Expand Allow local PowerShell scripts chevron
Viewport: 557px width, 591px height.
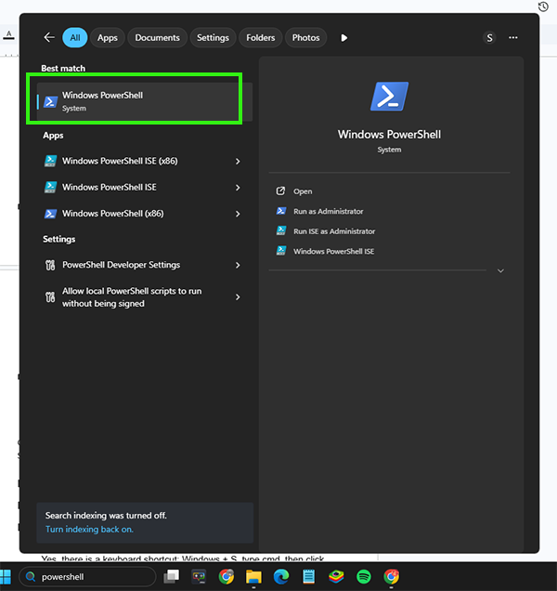click(x=238, y=297)
